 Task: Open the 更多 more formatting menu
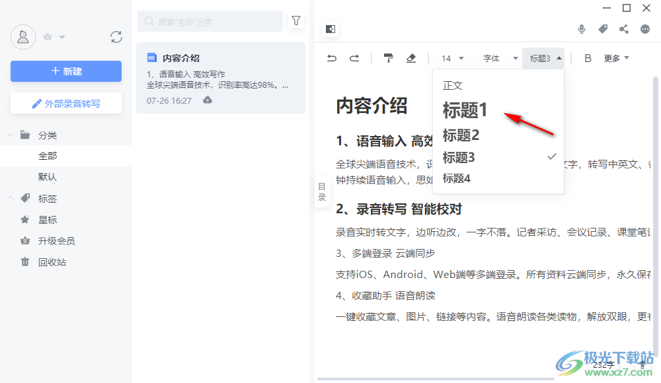coord(616,58)
